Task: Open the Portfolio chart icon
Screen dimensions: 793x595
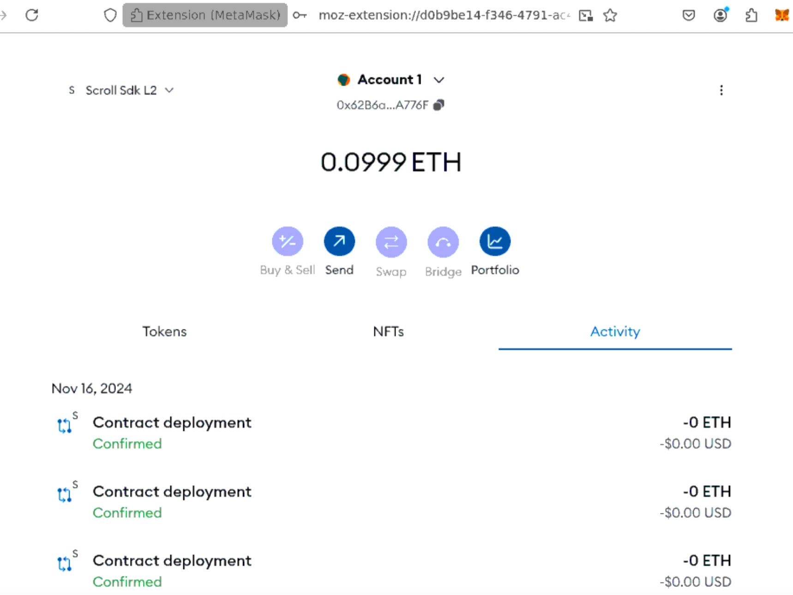Action: click(495, 241)
